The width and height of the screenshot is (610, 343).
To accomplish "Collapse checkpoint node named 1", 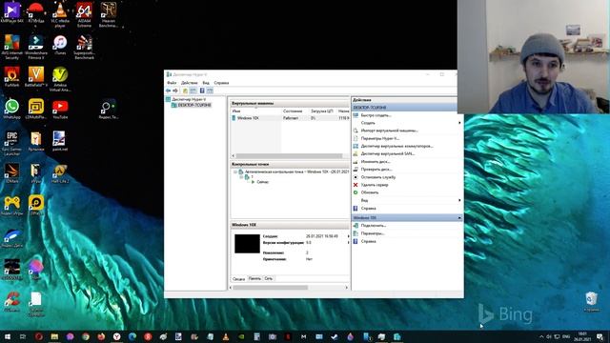I will (241, 177).
